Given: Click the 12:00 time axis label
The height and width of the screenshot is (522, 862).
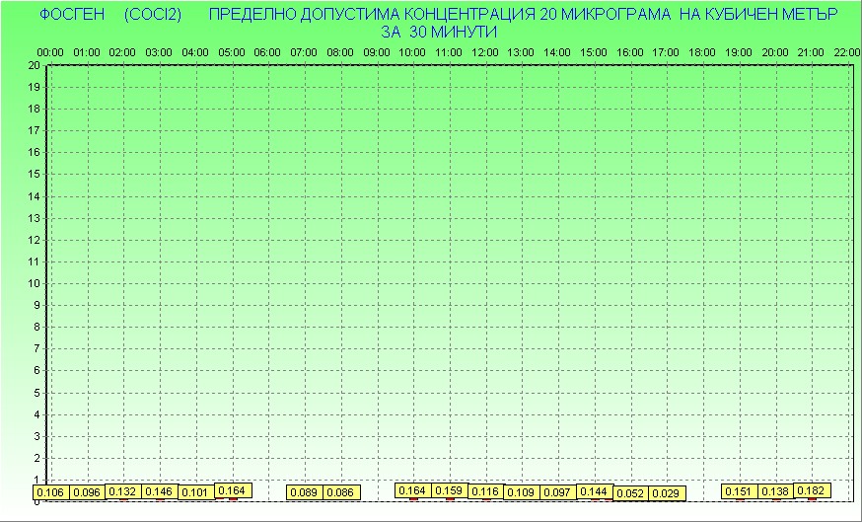Looking at the screenshot, I should (484, 51).
